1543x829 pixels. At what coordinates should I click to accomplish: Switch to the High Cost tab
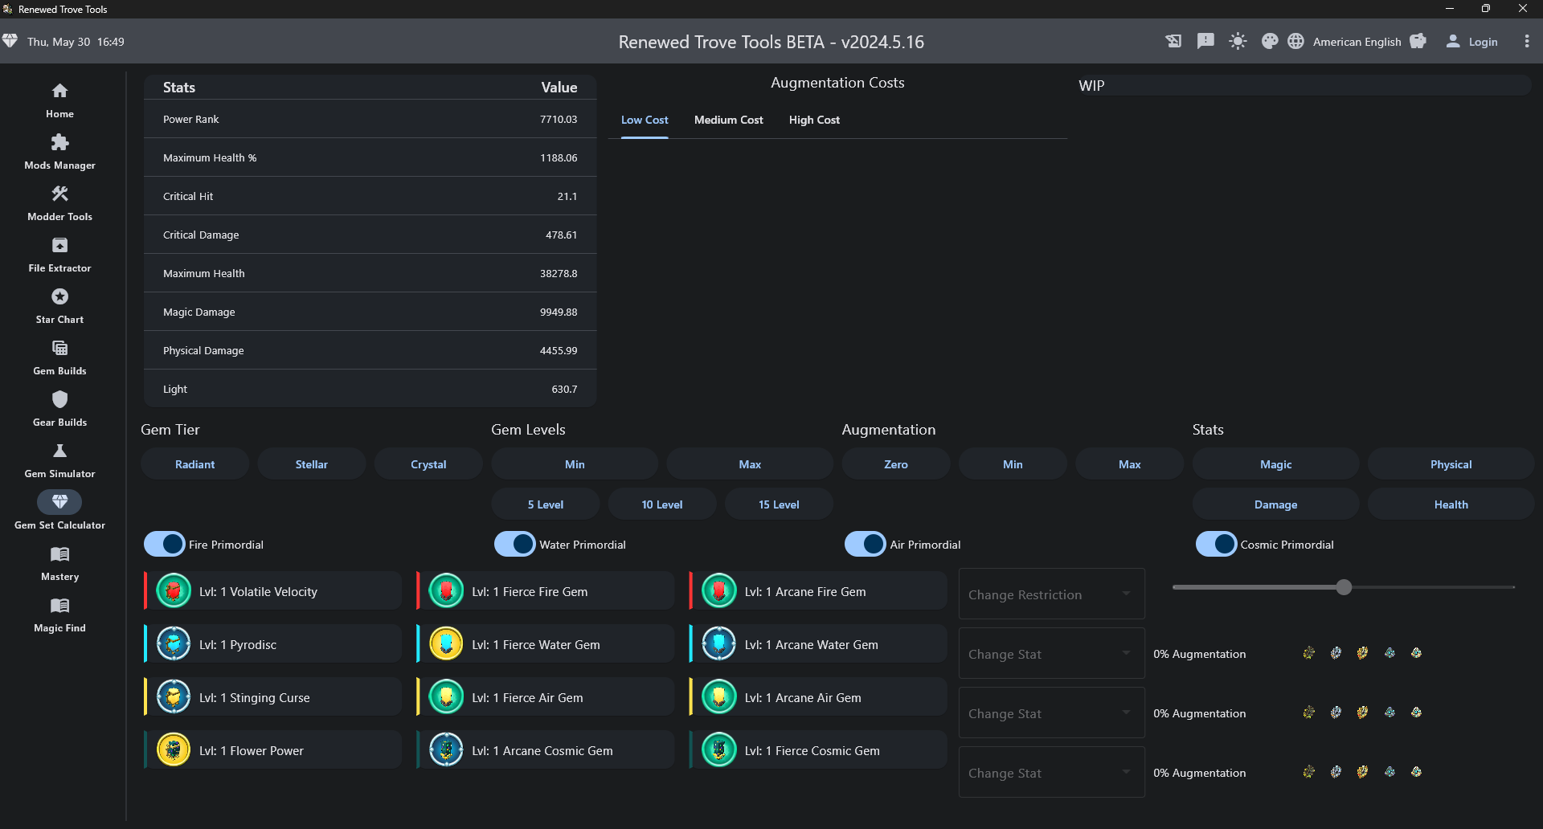(x=814, y=120)
